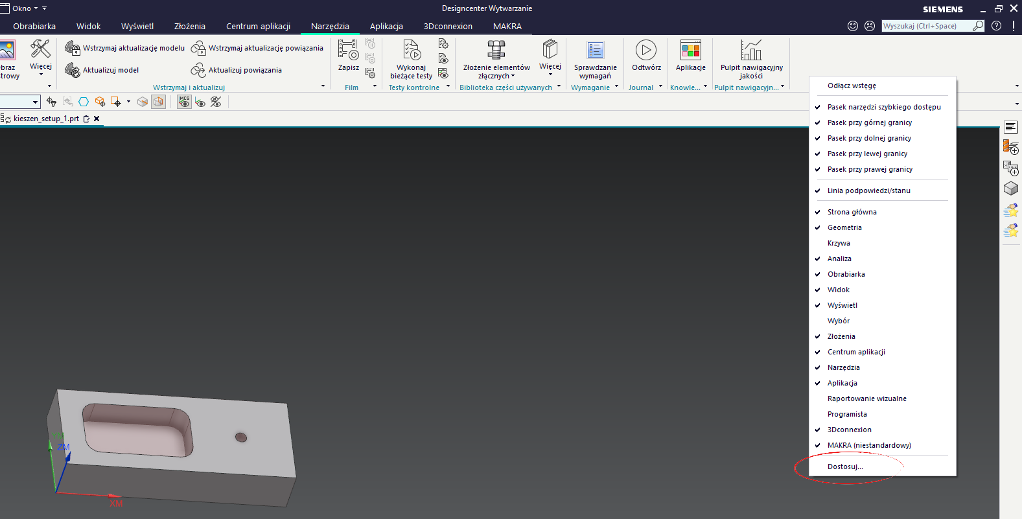Click Wstrzymaj aktualizację powiązania
Image resolution: width=1022 pixels, height=519 pixels.
pos(257,48)
